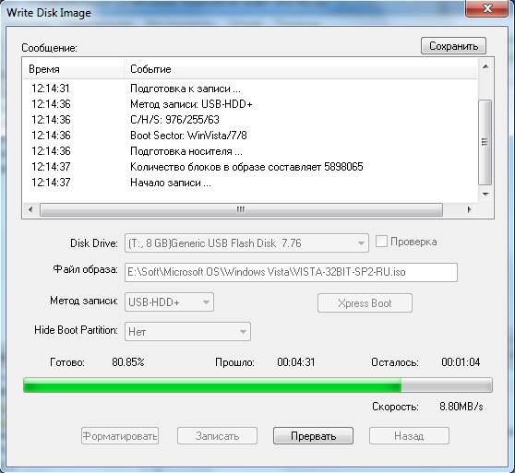
Task: Select the 'Количество блоков в образе' log row
Action: (x=250, y=167)
